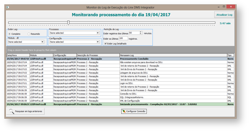
Task: Click the Atualizar Log button
Action: tap(224, 15)
